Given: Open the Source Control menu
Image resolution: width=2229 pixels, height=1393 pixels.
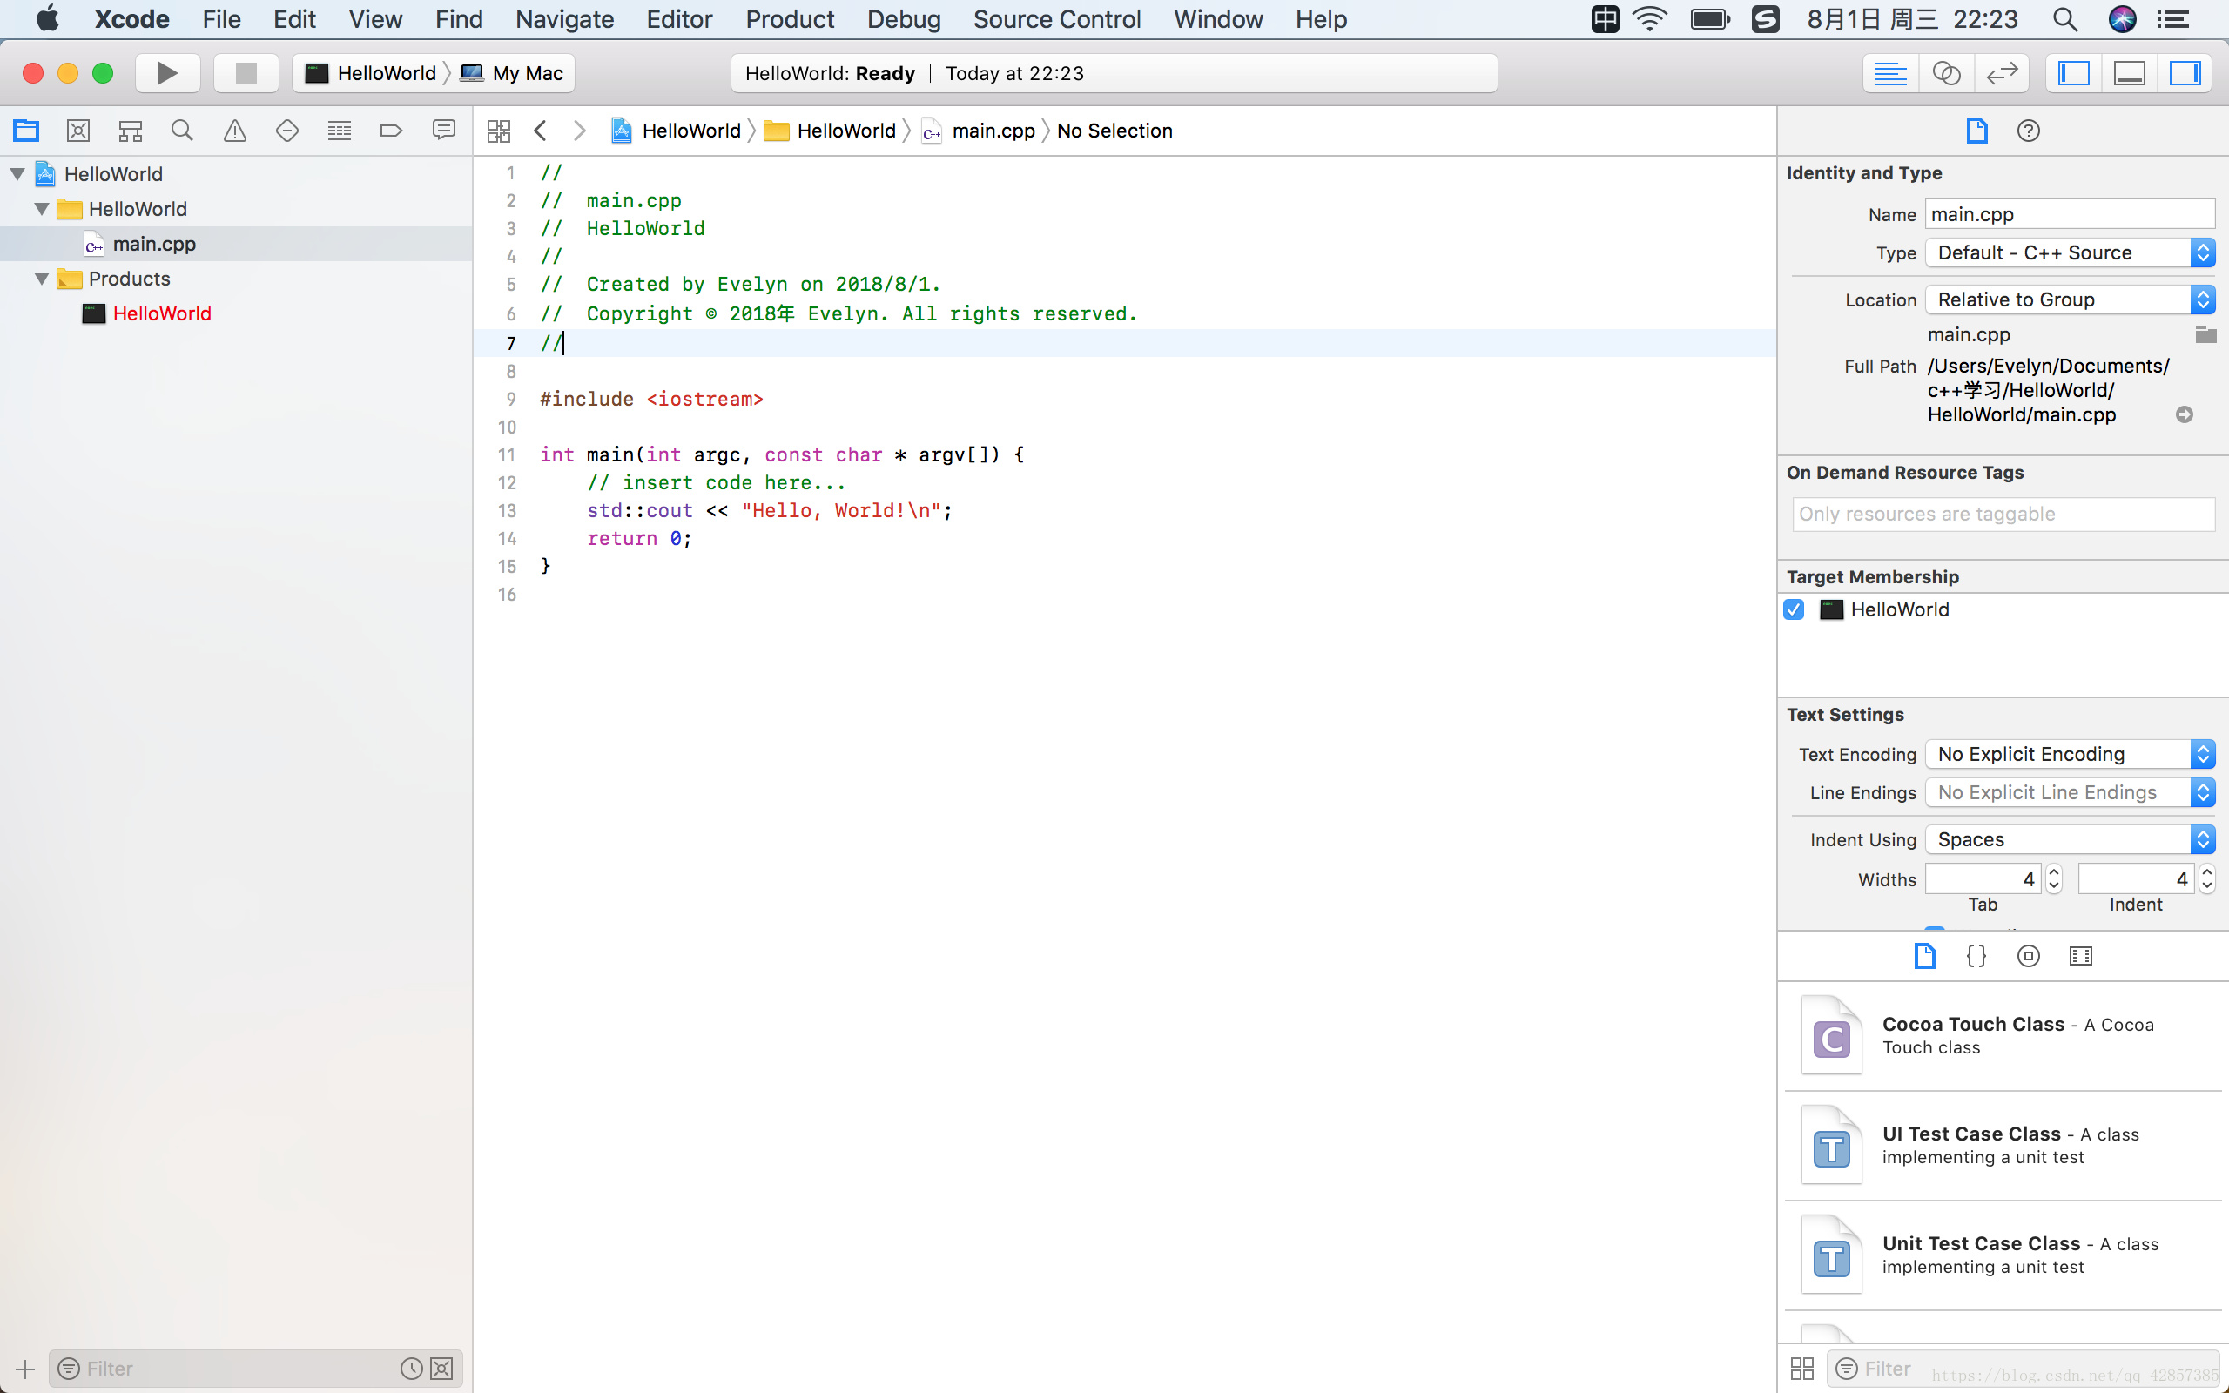Looking at the screenshot, I should coord(1056,19).
